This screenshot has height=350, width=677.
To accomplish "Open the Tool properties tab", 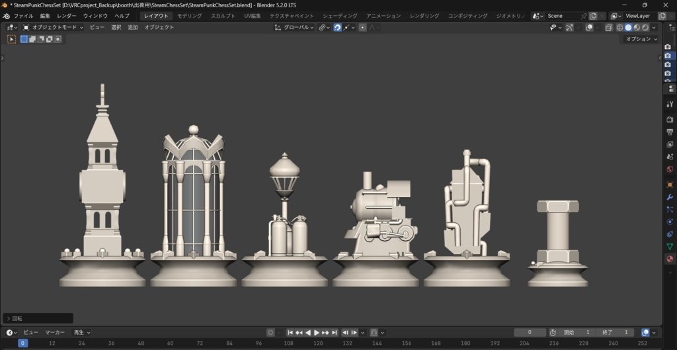I will (670, 104).
